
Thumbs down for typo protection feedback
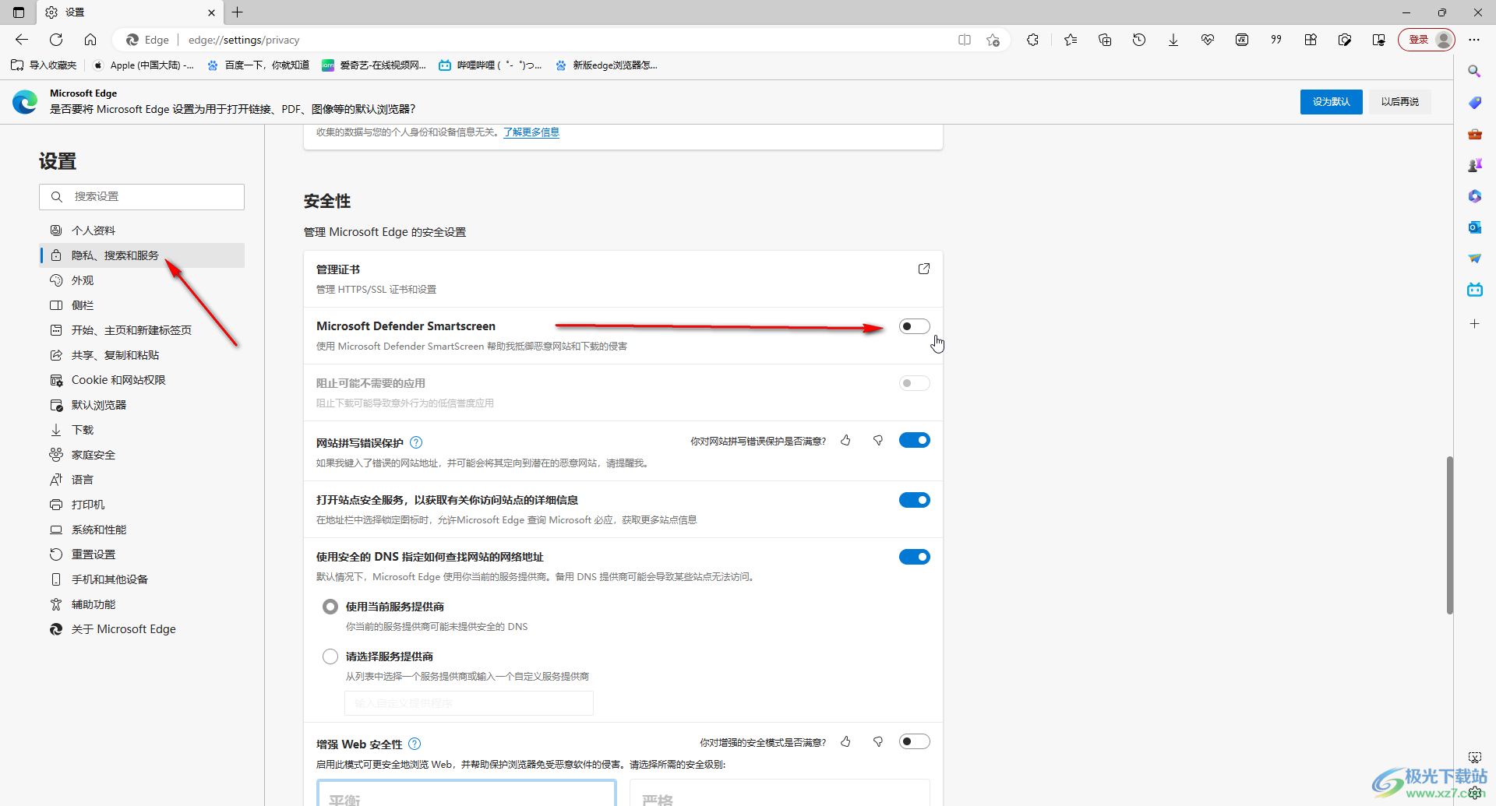click(878, 441)
